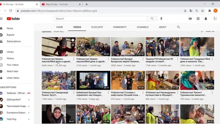Click the translate page icon

tap(191, 11)
